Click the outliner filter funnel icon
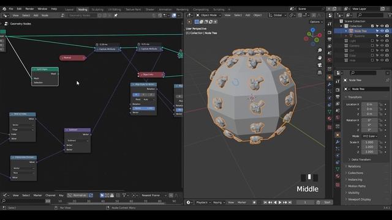The image size is (392, 220). 390,15
